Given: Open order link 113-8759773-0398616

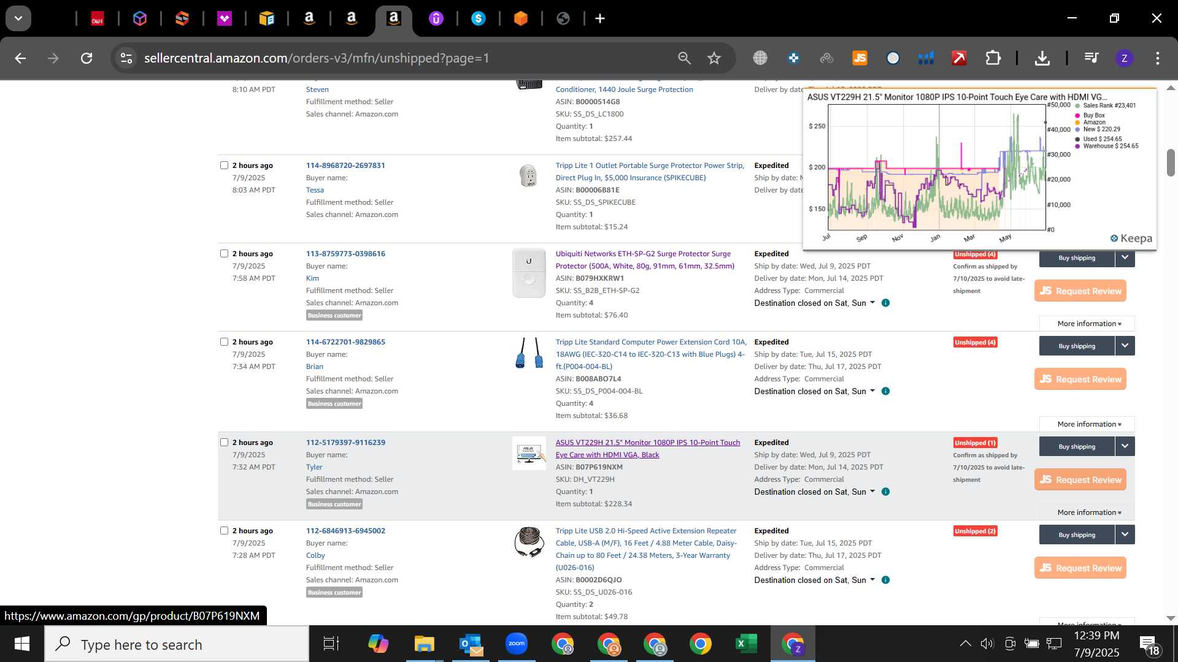Looking at the screenshot, I should pyautogui.click(x=345, y=254).
